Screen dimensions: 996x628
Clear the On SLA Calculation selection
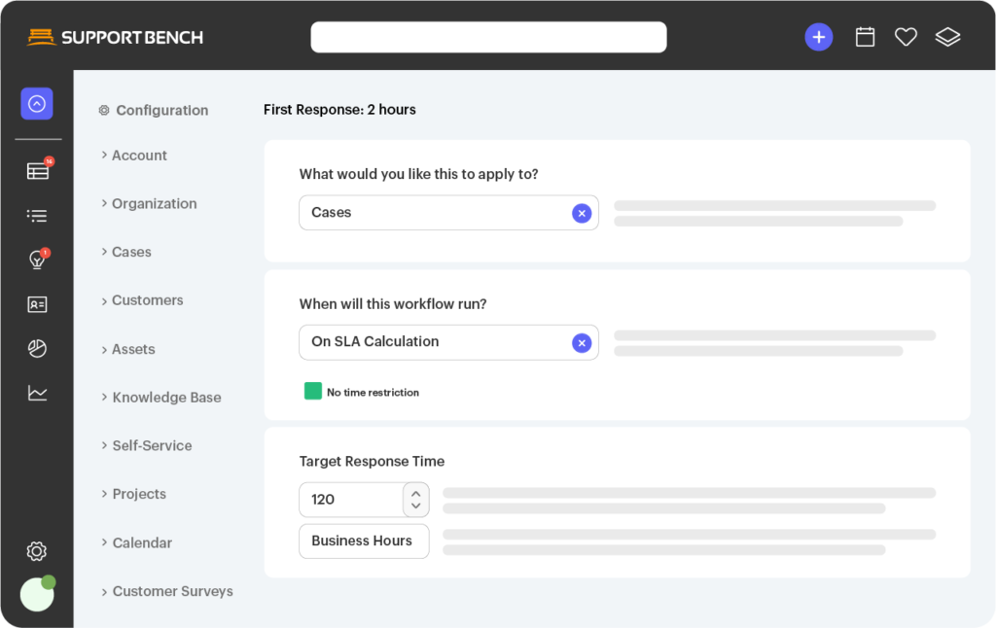581,342
